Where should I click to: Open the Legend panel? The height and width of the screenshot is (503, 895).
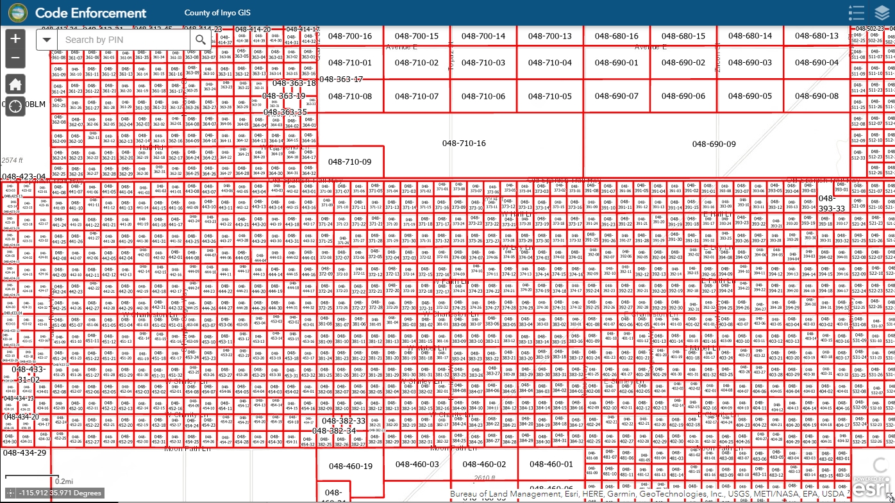click(857, 13)
